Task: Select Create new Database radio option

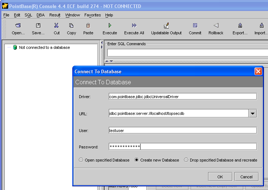Action: (x=137, y=160)
